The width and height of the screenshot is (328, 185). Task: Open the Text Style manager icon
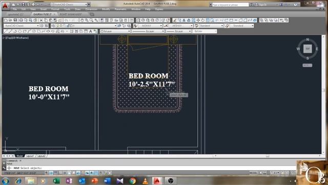pos(135,26)
